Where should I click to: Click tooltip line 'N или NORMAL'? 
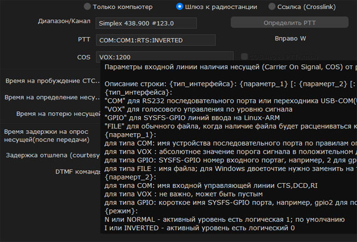[224, 219]
